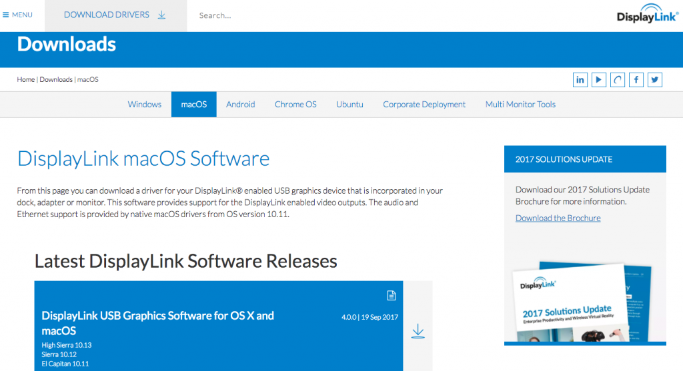This screenshot has height=371, width=683.
Task: Click the DisplayLink USB Graphics Software title
Action: tap(157, 323)
